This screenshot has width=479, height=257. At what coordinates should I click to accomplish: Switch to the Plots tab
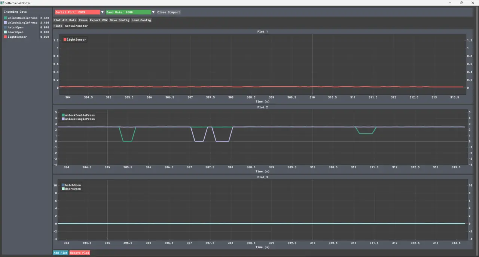pyautogui.click(x=58, y=26)
